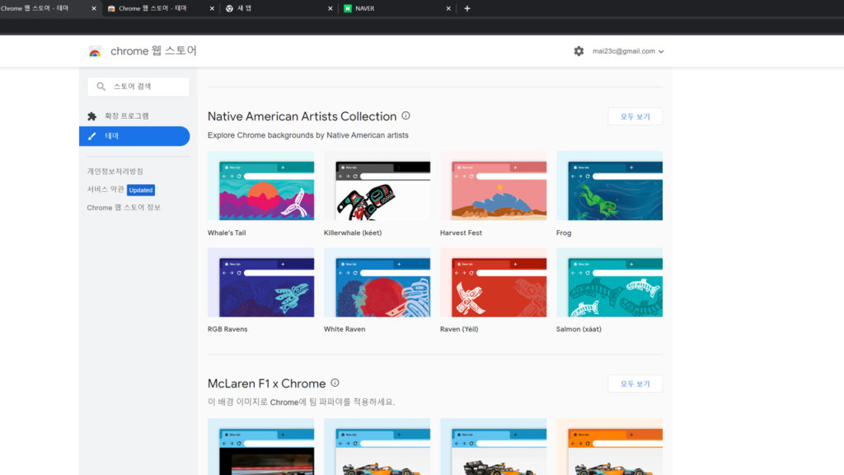Click the search magnifier icon

pos(101,86)
